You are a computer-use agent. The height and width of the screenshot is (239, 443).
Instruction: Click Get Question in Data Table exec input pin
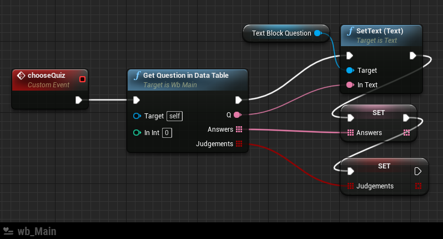tap(137, 100)
